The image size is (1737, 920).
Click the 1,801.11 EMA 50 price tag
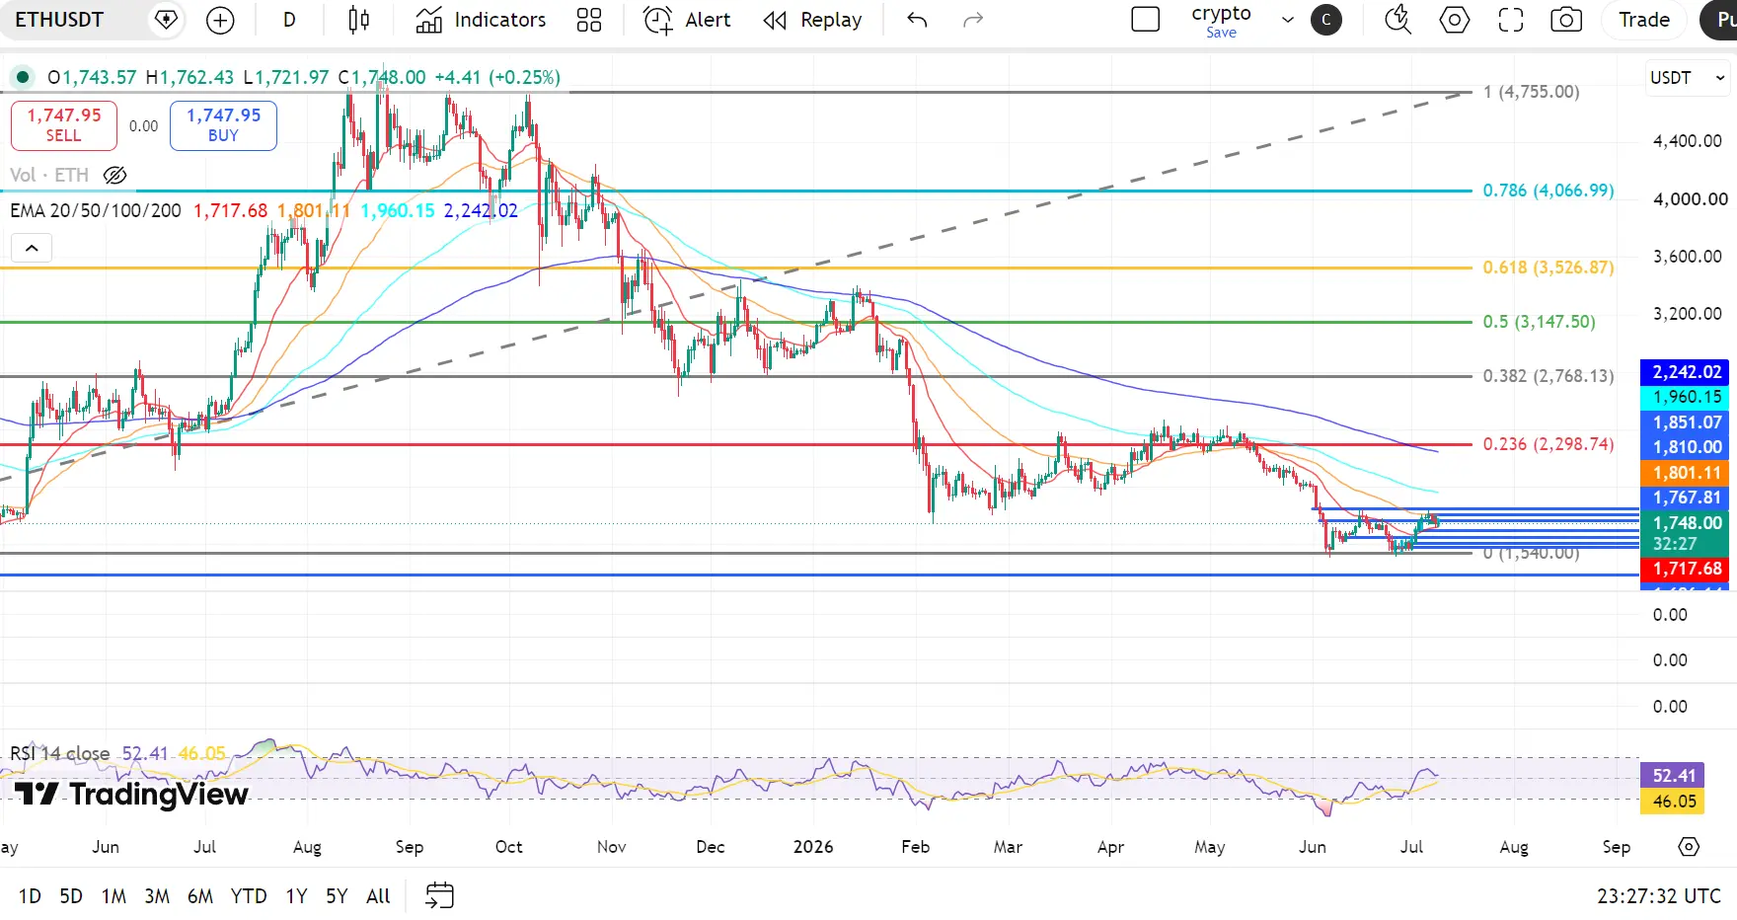click(x=1686, y=473)
